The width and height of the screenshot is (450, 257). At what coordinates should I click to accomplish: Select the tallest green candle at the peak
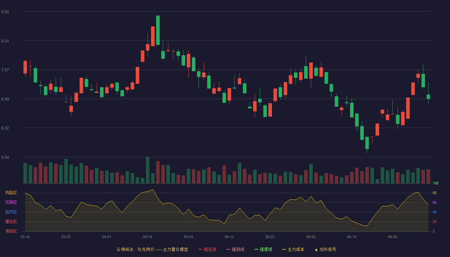(158, 30)
